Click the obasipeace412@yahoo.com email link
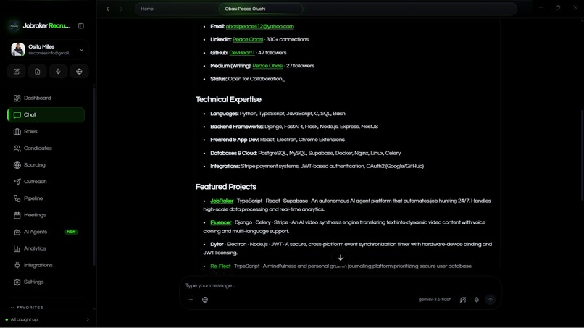Image resolution: width=584 pixels, height=328 pixels. coord(259,27)
